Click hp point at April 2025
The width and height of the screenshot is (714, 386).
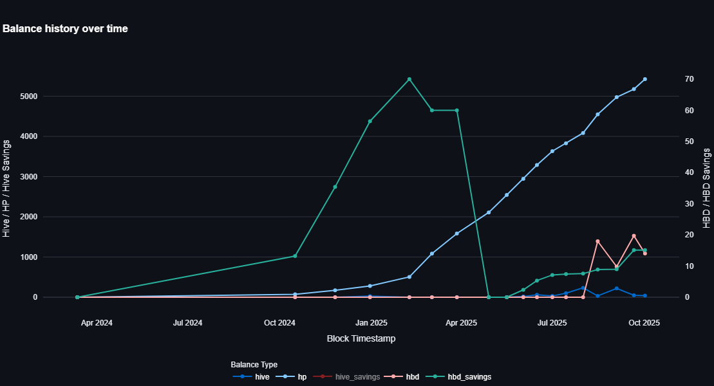[x=457, y=234]
